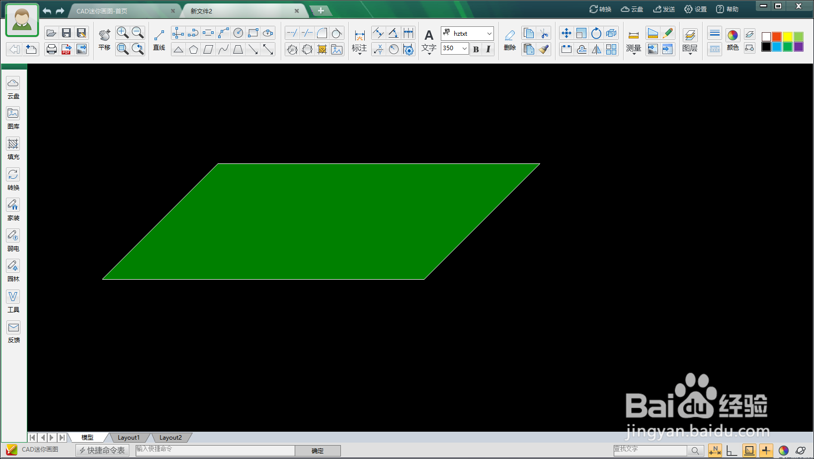
Task: Select the spline curve tool
Action: 223,49
